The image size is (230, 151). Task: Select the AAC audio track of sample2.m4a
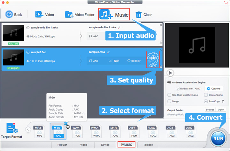(x=93, y=61)
